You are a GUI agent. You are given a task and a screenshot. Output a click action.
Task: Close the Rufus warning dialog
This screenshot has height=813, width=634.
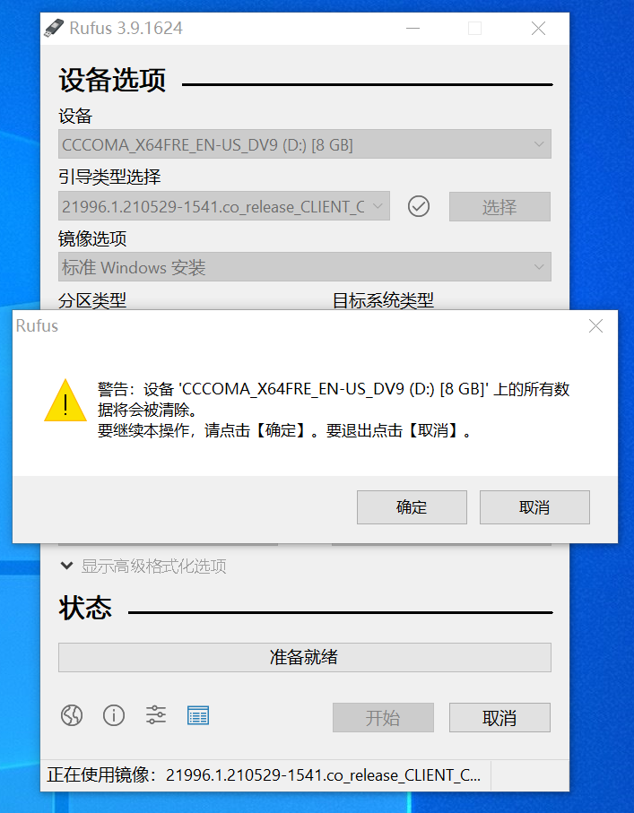595,325
